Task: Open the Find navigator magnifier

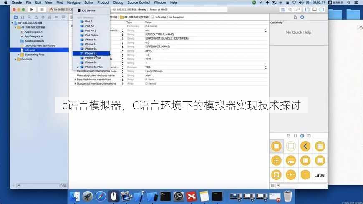Action: tap(29, 17)
